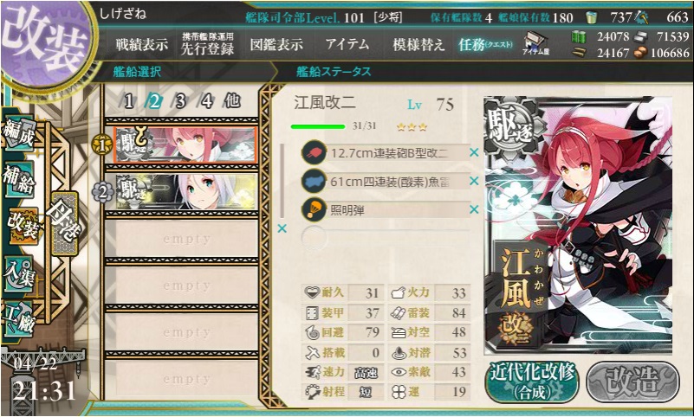The height and width of the screenshot is (417, 694).
Task: Open the 編成 (organize) side menu icon
Action: (18, 132)
